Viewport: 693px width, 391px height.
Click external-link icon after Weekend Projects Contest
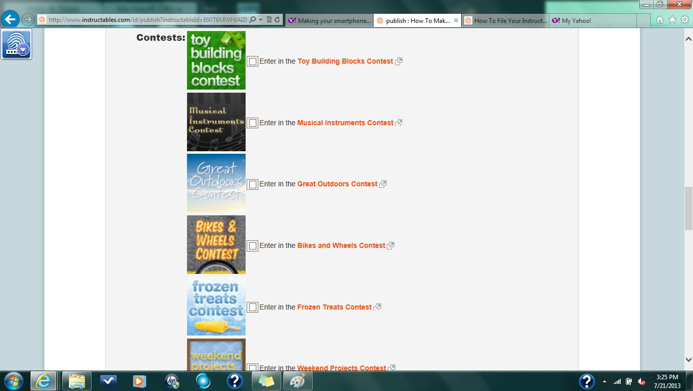pyautogui.click(x=392, y=368)
